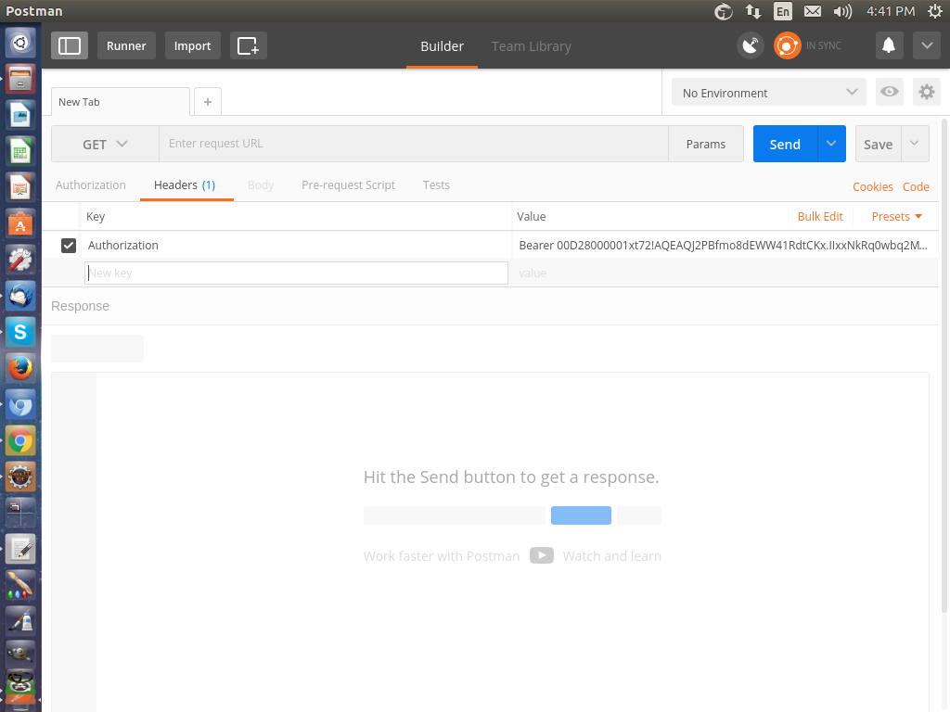
Task: Click the Import button
Action: pos(192,46)
